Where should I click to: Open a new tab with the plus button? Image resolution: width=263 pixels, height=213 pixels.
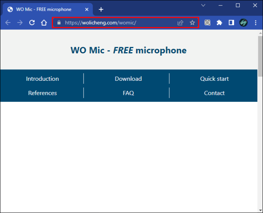tap(101, 10)
